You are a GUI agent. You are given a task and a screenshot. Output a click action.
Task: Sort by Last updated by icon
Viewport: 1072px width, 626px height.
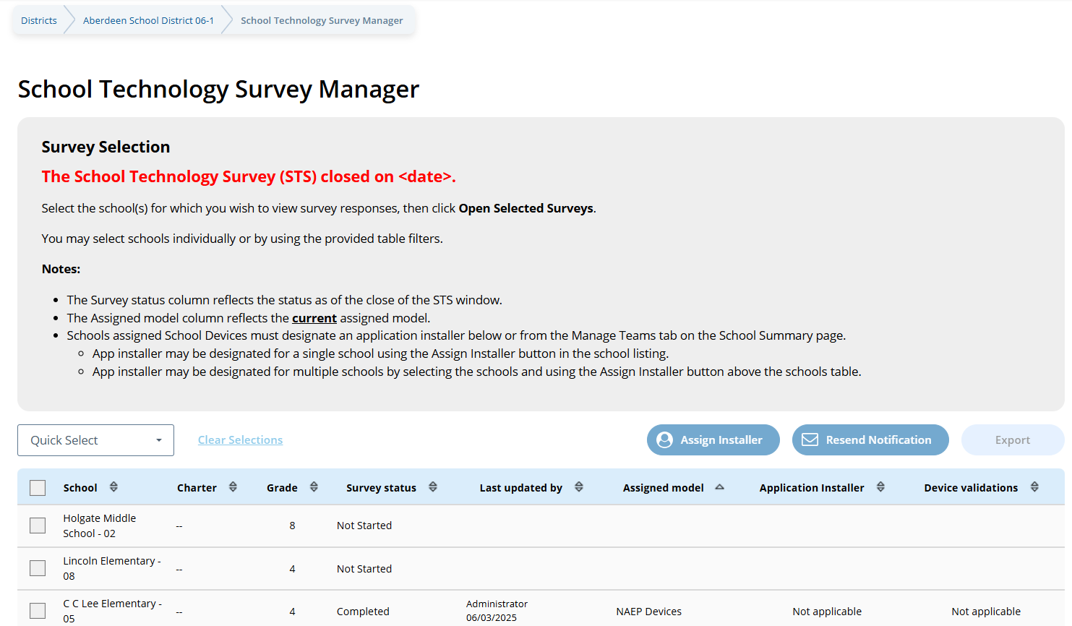(x=579, y=487)
